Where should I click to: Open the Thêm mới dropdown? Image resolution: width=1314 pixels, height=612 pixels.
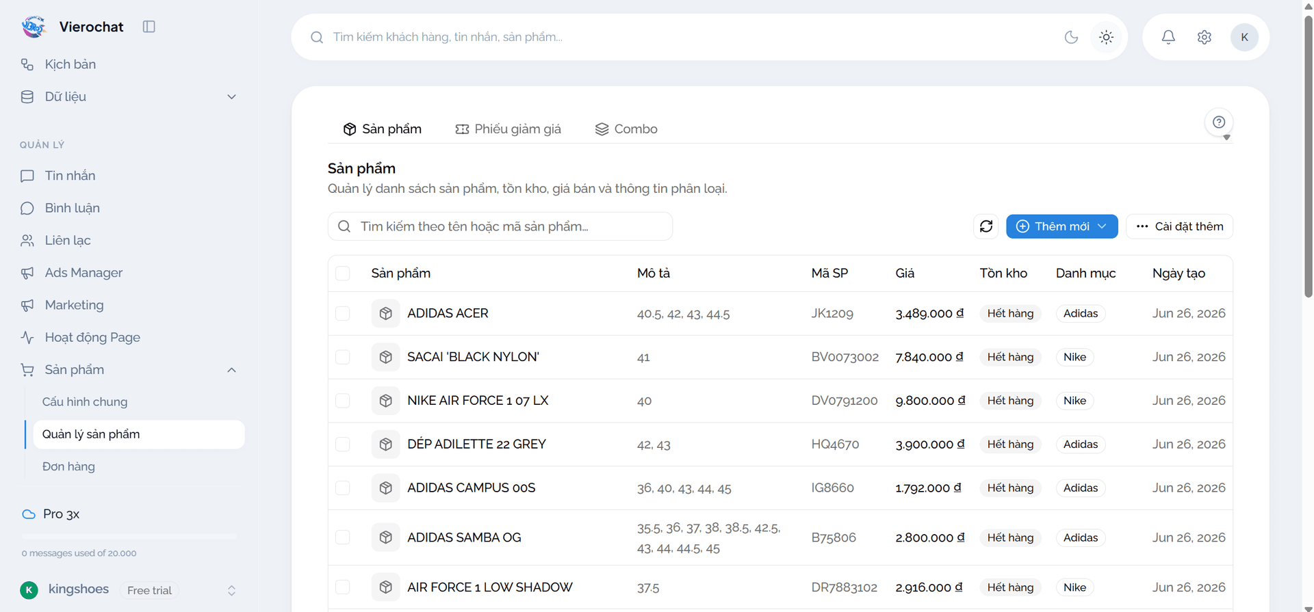pos(1061,226)
